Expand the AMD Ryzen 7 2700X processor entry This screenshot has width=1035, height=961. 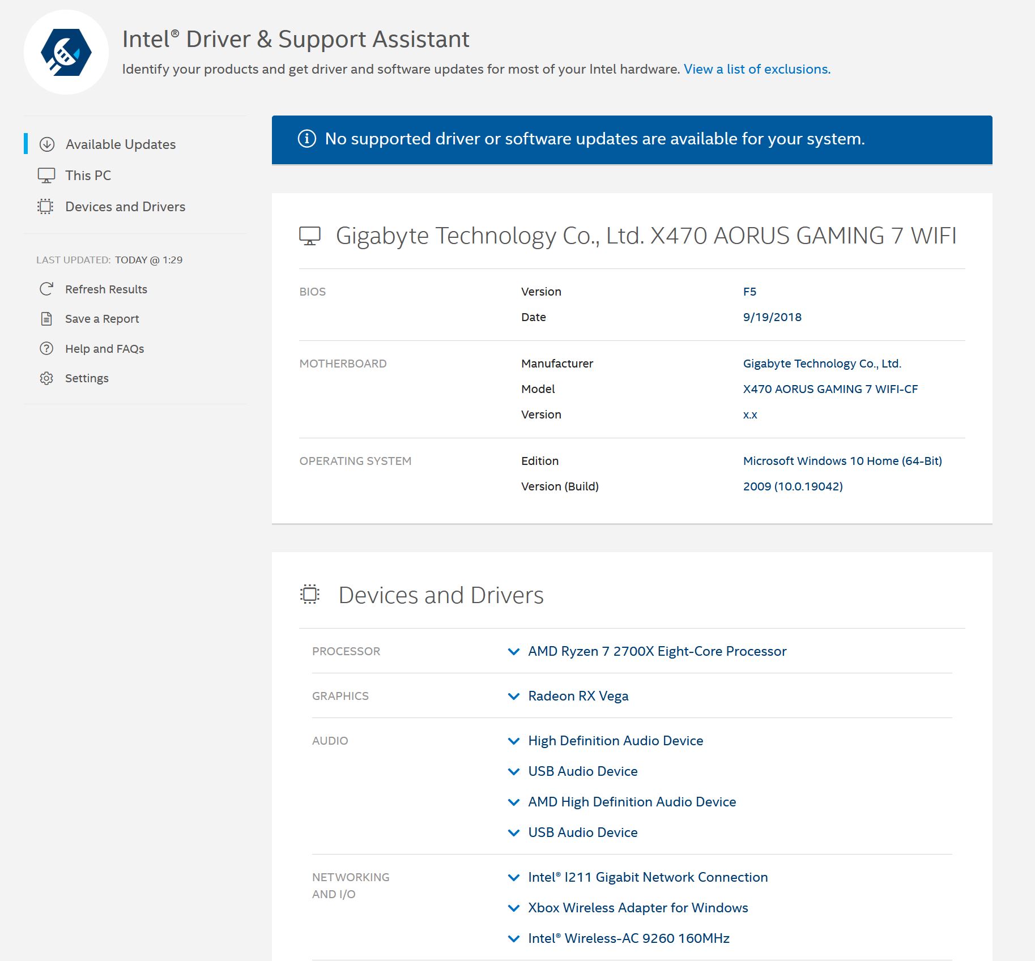[x=514, y=652]
